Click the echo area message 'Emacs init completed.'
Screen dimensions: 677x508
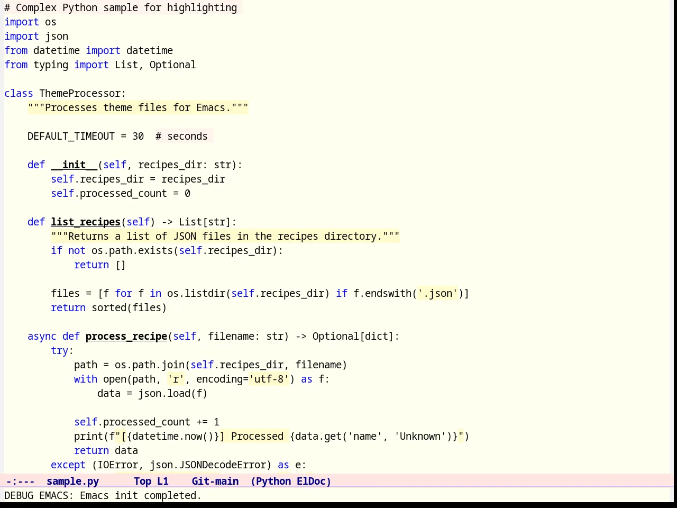[141, 495]
